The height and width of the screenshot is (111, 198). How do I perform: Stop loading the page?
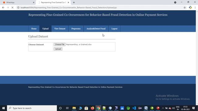pos(12,7)
